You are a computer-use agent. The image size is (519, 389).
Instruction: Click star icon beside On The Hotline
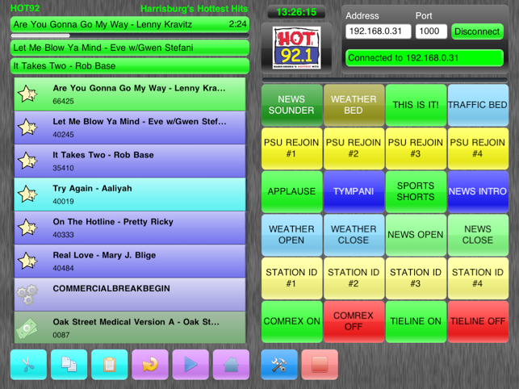(x=27, y=228)
